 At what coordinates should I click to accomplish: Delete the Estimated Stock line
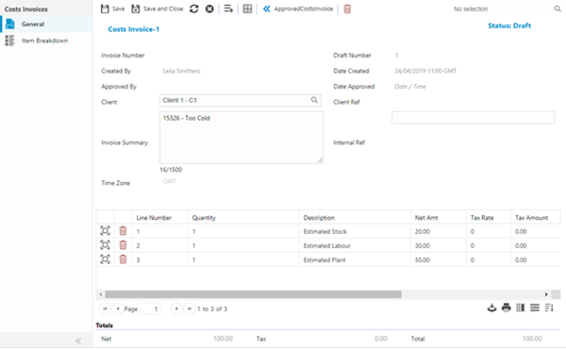(123, 230)
